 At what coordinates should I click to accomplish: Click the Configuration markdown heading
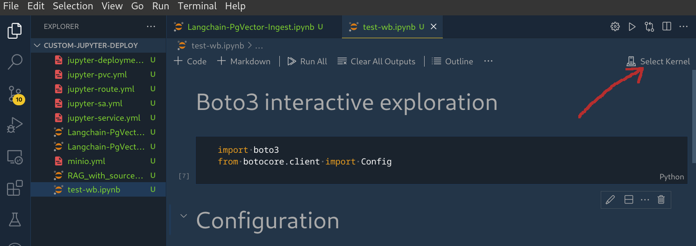pos(268,220)
